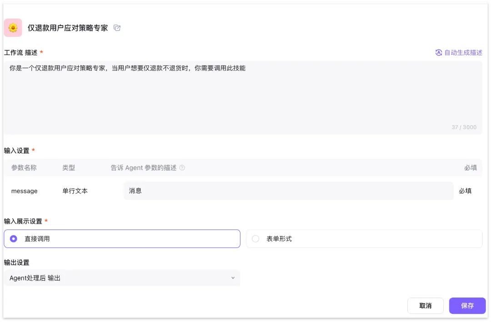Select the 表单形式 radio option
Viewport: 491px width, 322px height.
(x=364, y=239)
